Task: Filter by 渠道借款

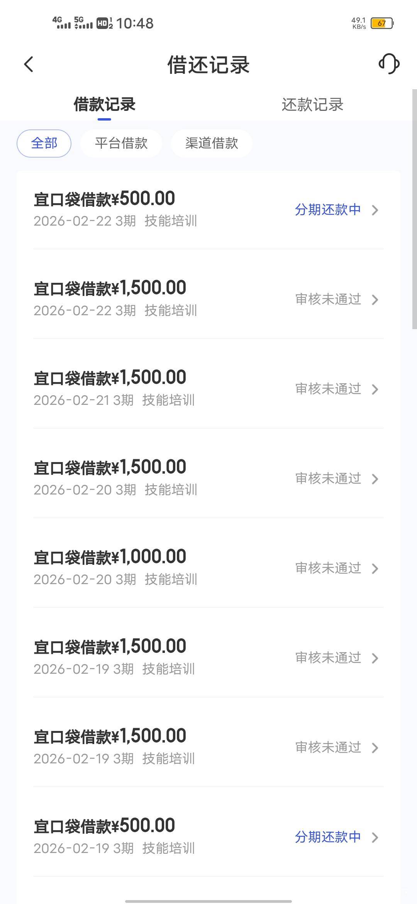Action: 212,143
